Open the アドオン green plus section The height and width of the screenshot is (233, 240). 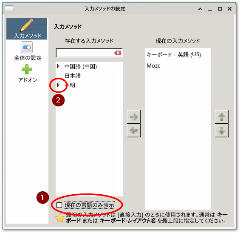point(27,74)
